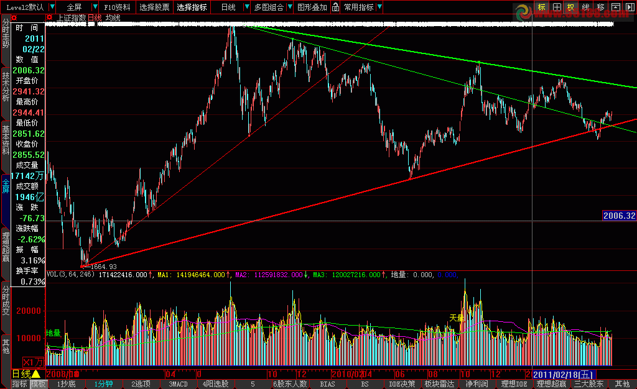Click 选择股票 button
637x389 pixels.
(x=154, y=7)
